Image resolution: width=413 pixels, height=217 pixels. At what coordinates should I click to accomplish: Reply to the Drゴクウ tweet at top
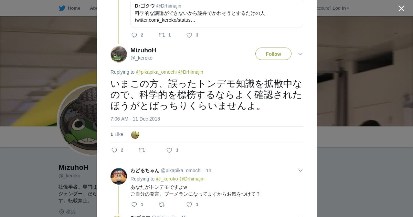pyautogui.click(x=135, y=35)
